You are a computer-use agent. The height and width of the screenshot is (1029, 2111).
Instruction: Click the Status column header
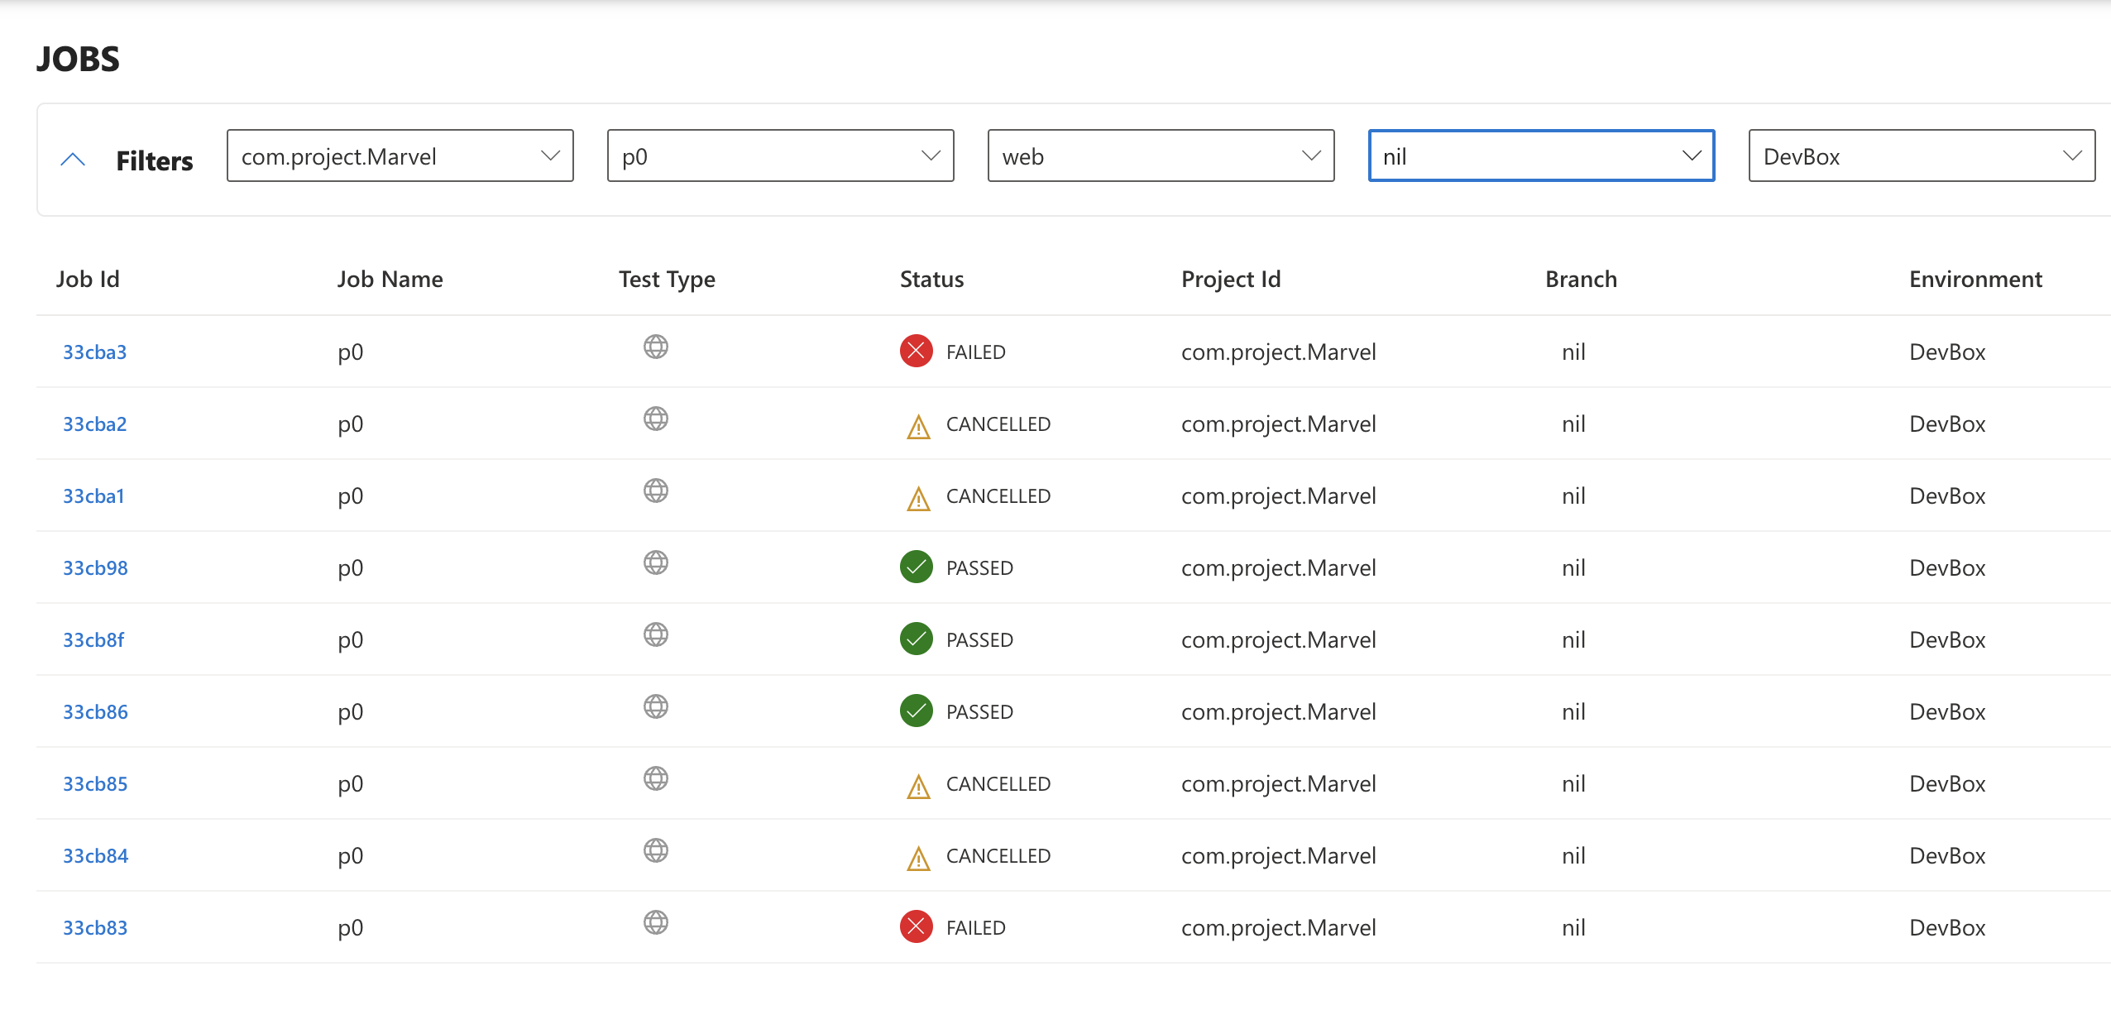[931, 280]
